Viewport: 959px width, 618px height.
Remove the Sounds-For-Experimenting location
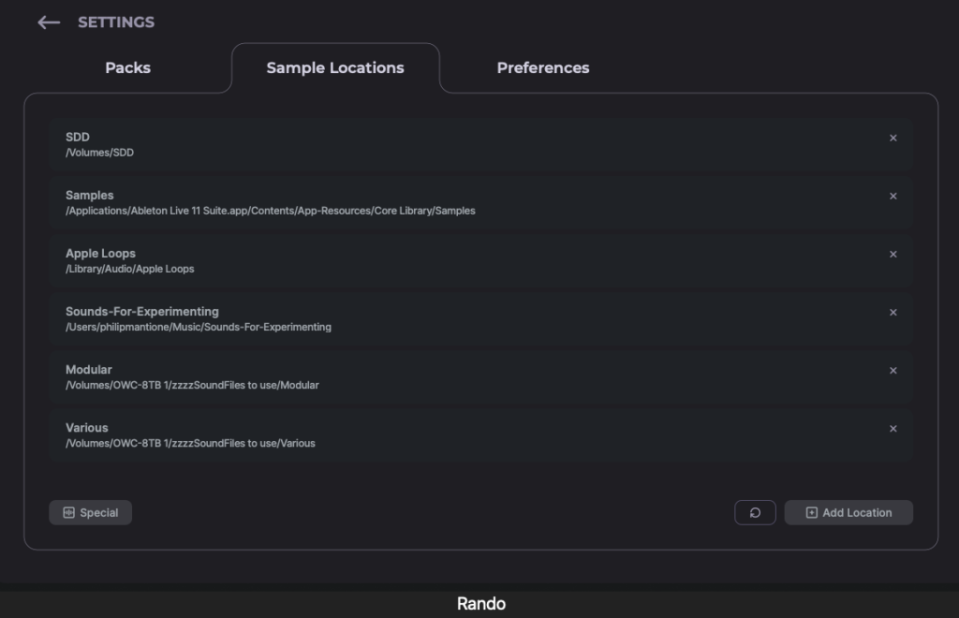click(893, 312)
